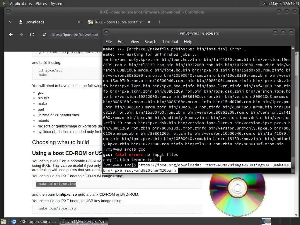This screenshot has height=225, width=300.
Task: Click the liblzma or xz header files item
Action: 58,115
